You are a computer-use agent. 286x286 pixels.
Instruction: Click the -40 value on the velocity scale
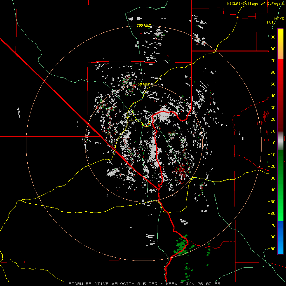point(272,190)
